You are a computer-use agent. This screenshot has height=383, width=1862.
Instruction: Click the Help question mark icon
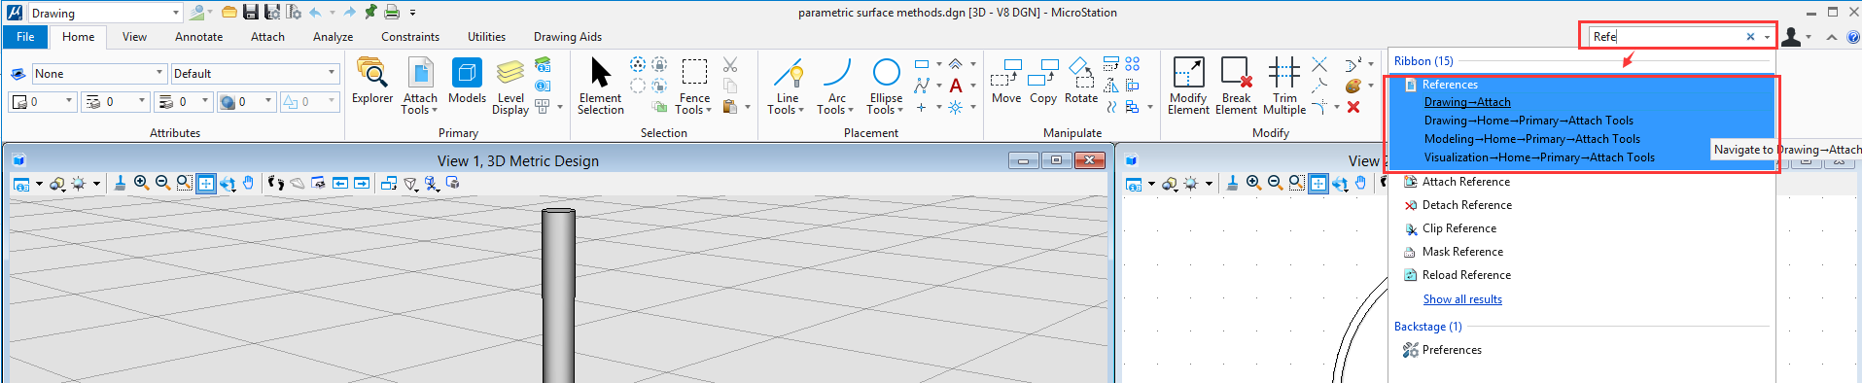click(x=1853, y=37)
